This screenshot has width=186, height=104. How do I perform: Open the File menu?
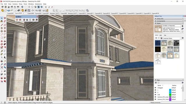[2, 4]
